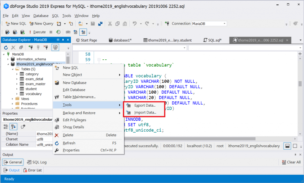Click the execution history clock icon
Image resolution: width=304 pixels, height=183 pixels.
pyautogui.click(x=58, y=32)
